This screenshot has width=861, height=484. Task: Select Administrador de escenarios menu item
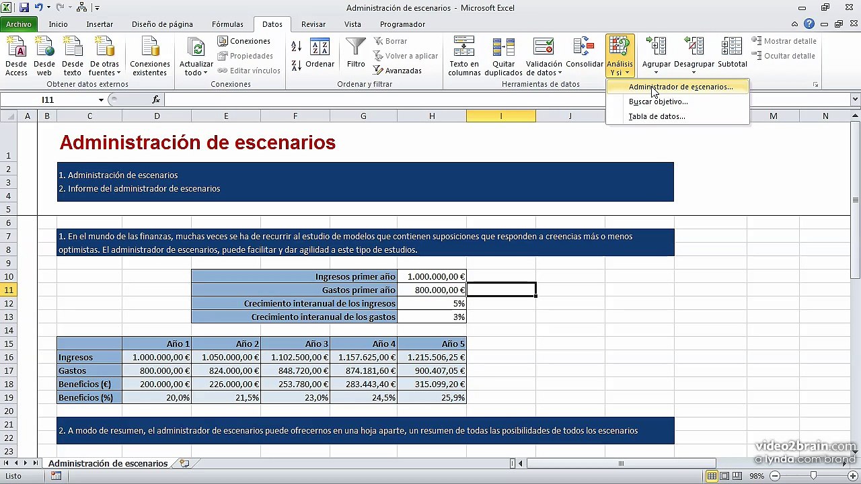(x=678, y=87)
